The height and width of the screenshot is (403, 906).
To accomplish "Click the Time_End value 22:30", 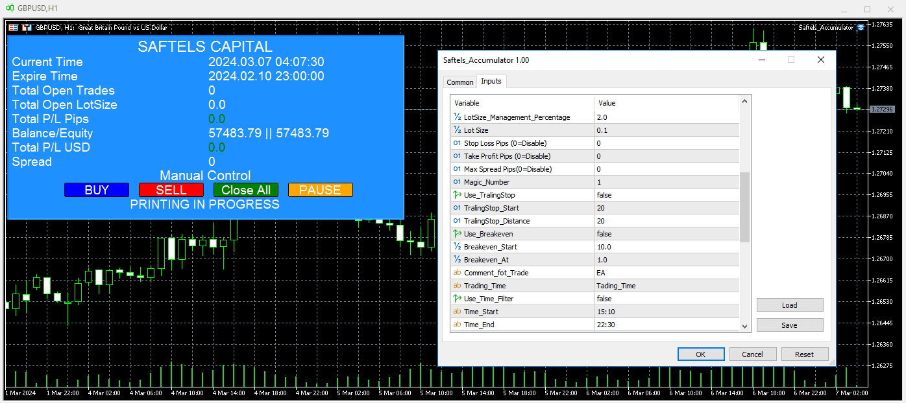I will click(x=667, y=325).
